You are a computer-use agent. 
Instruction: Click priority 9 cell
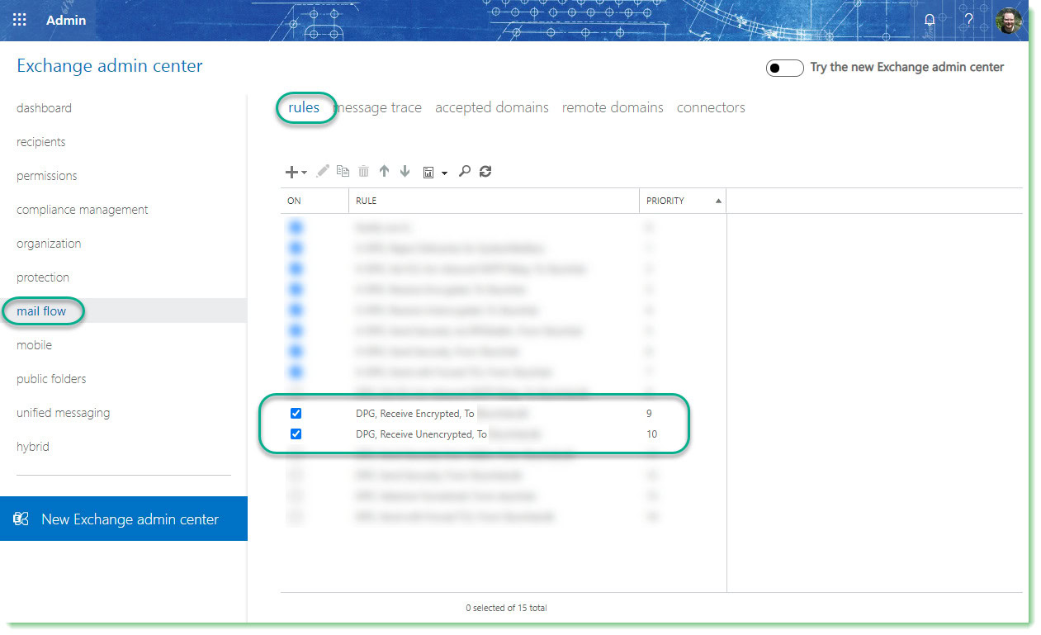(x=649, y=413)
